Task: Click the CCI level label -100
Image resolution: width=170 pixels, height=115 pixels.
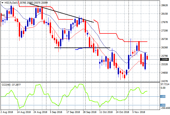Action: [x=163, y=97]
